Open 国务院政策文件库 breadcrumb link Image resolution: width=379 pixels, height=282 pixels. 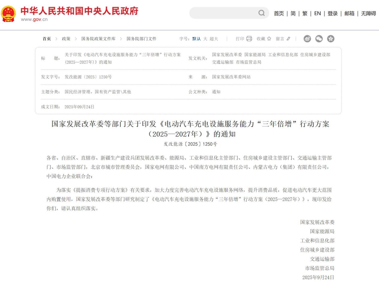pos(98,39)
